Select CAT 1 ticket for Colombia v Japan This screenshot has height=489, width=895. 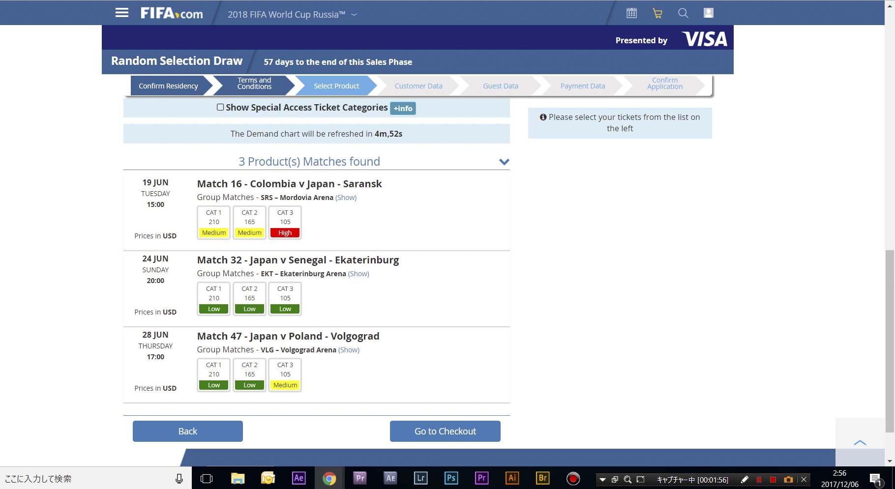214,223
